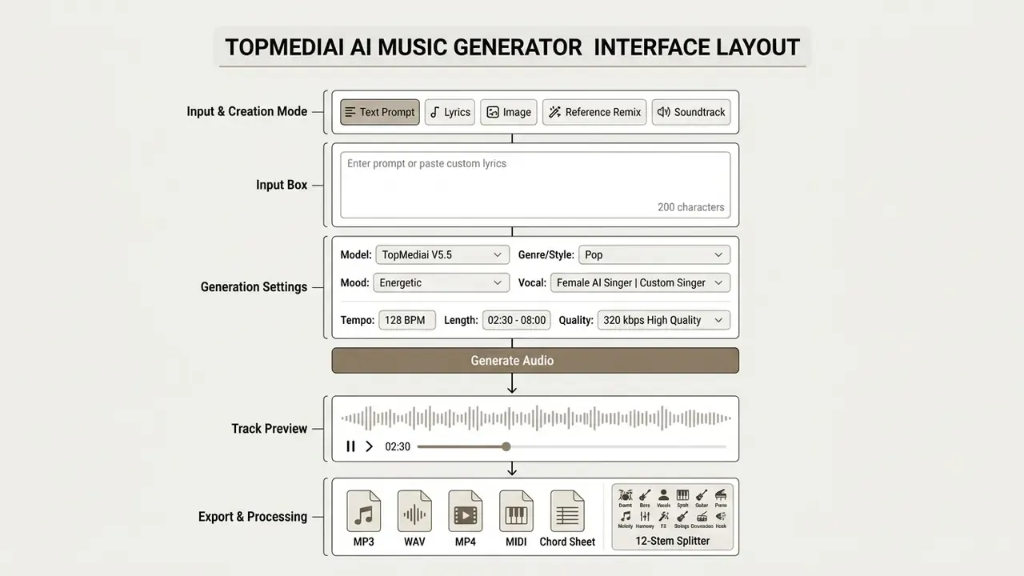Viewport: 1024px width, 576px height.
Task: Skip forward with the chevron next to pause
Action: click(369, 446)
